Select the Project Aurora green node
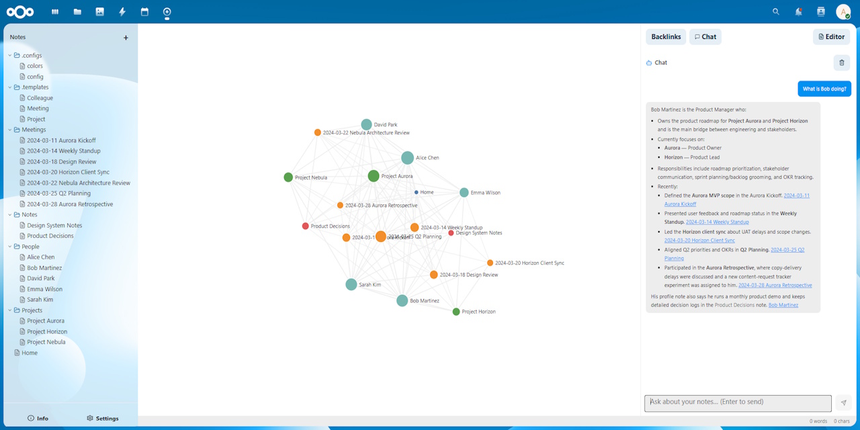860x430 pixels. tap(374, 176)
